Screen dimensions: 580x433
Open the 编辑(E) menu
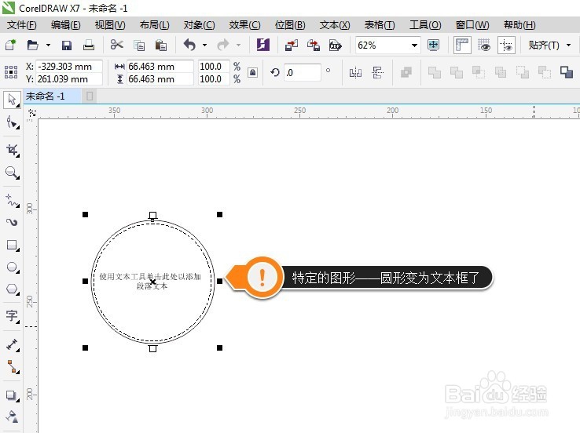coord(65,25)
